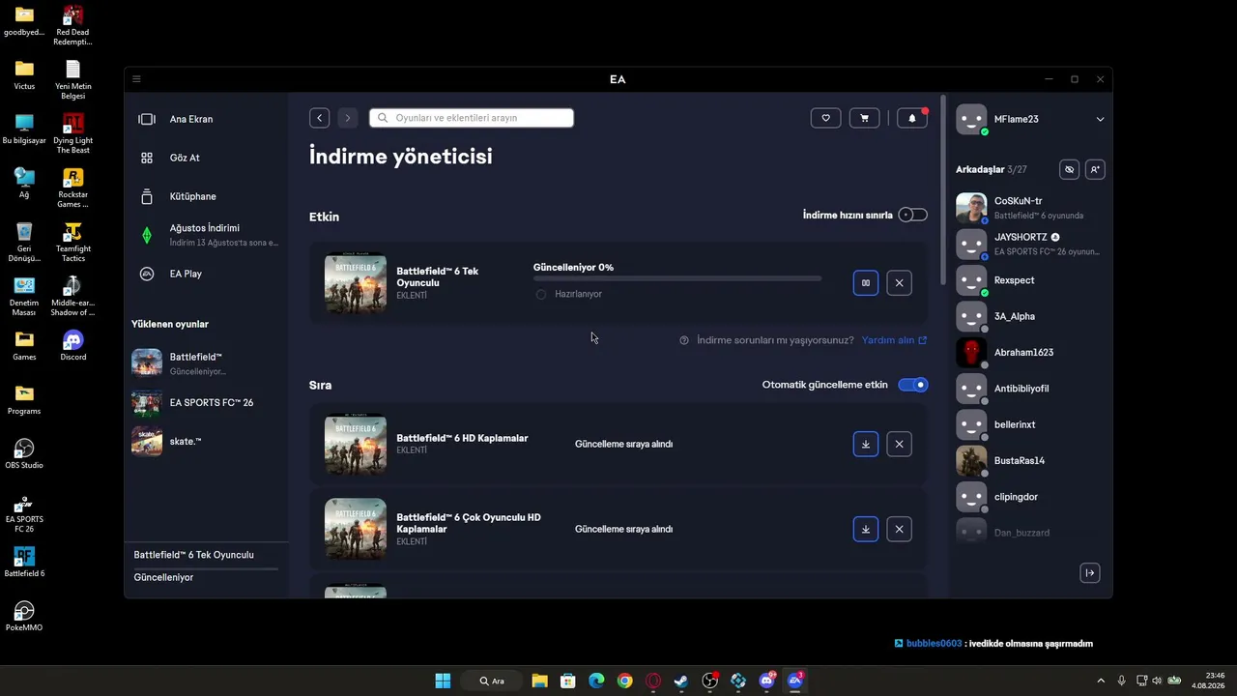Open friend Antibibliyofil
This screenshot has width=1237, height=696.
click(1030, 389)
